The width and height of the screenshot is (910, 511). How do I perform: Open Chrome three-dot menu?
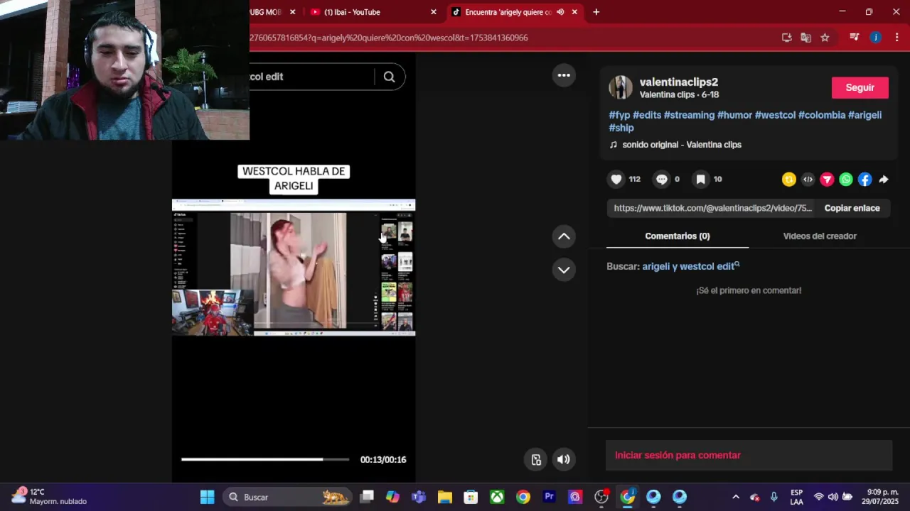(x=896, y=38)
